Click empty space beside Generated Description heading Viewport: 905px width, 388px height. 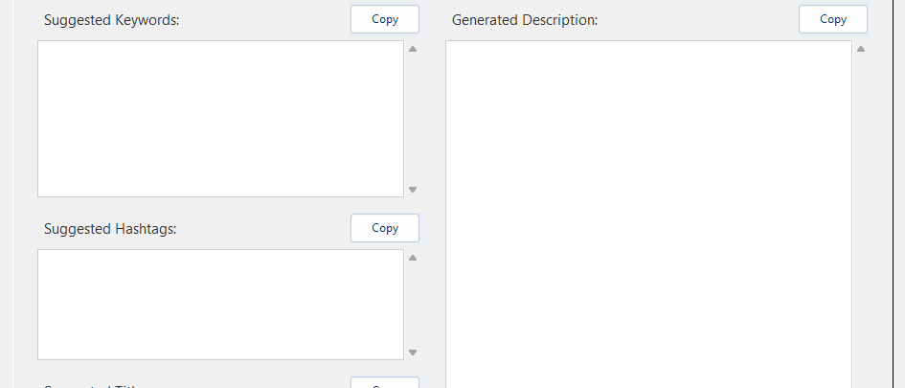(x=699, y=20)
